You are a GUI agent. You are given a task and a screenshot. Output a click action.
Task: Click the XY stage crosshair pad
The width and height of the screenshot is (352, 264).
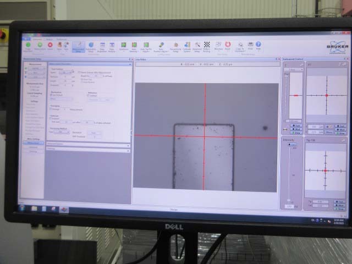327,95
